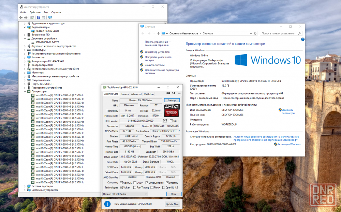341x212 pixels.
Task: Expand the Системные устройства tree node
Action: pos(25,190)
